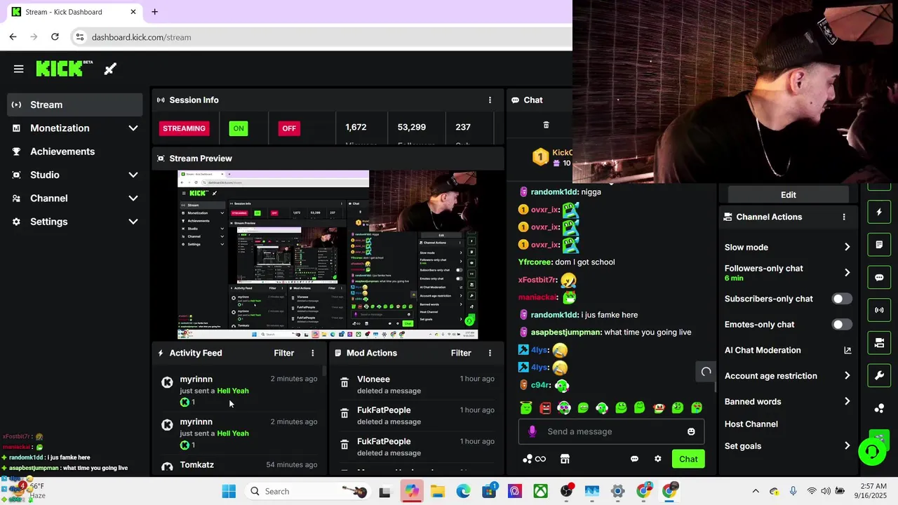Open the Xbox app from the taskbar
The width and height of the screenshot is (898, 505).
pos(540,492)
